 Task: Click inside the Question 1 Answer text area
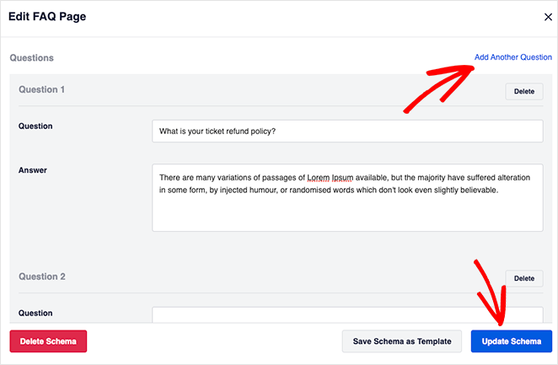coord(347,207)
